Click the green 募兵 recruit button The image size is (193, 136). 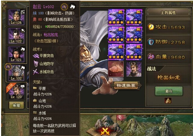pyautogui.click(x=169, y=91)
